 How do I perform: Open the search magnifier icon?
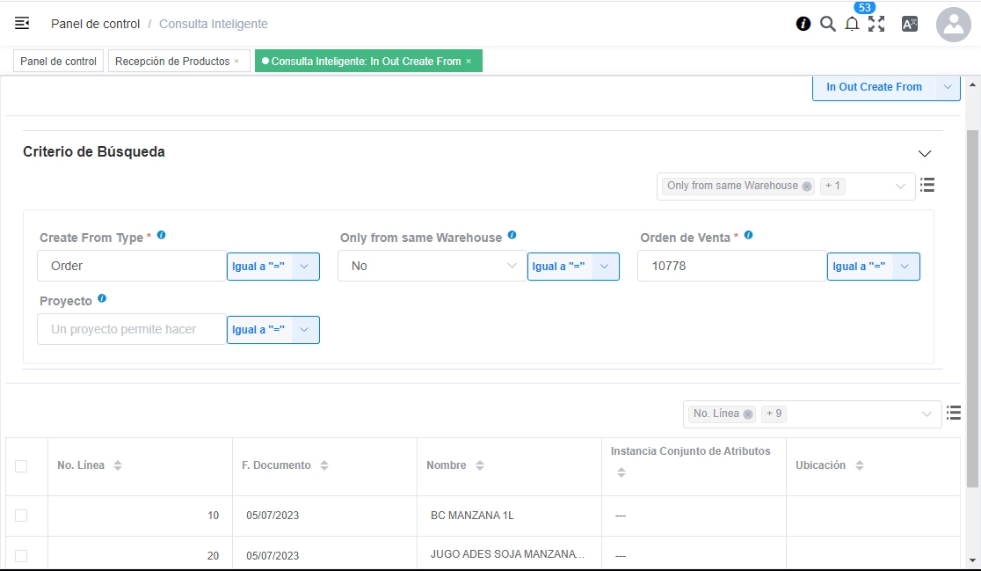point(827,24)
